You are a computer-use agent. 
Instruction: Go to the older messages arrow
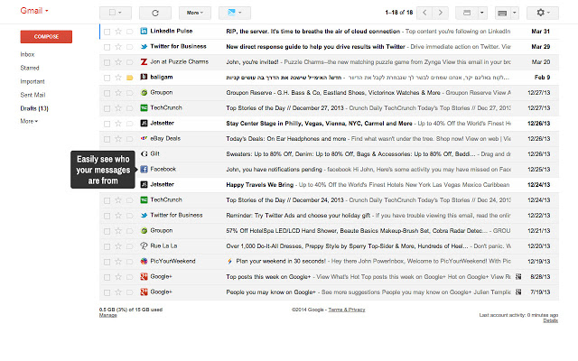pyautogui.click(x=440, y=13)
